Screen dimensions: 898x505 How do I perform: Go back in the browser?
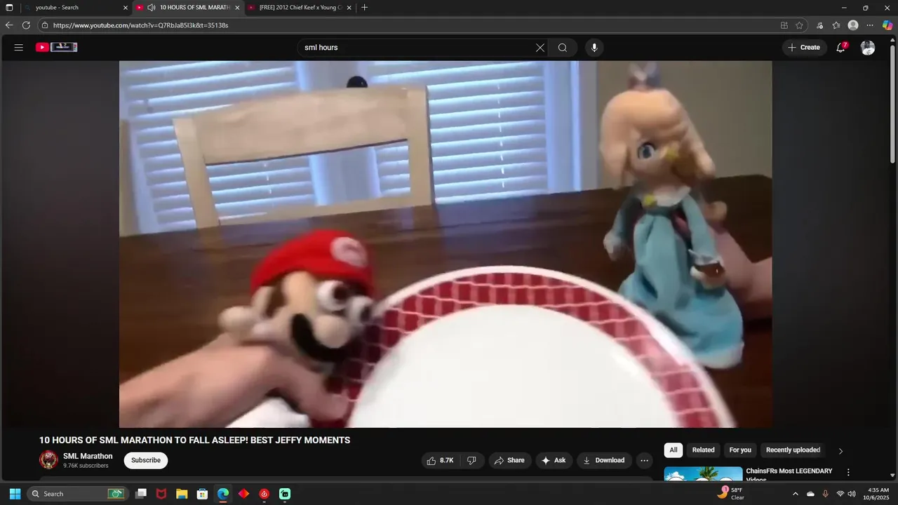pos(9,25)
